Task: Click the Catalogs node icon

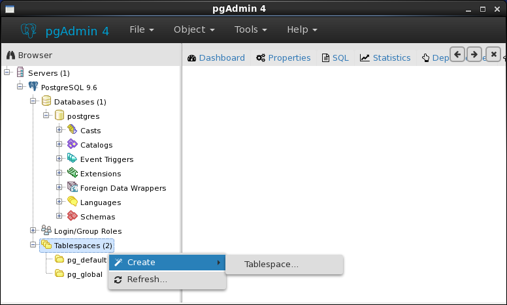Action: [72, 144]
